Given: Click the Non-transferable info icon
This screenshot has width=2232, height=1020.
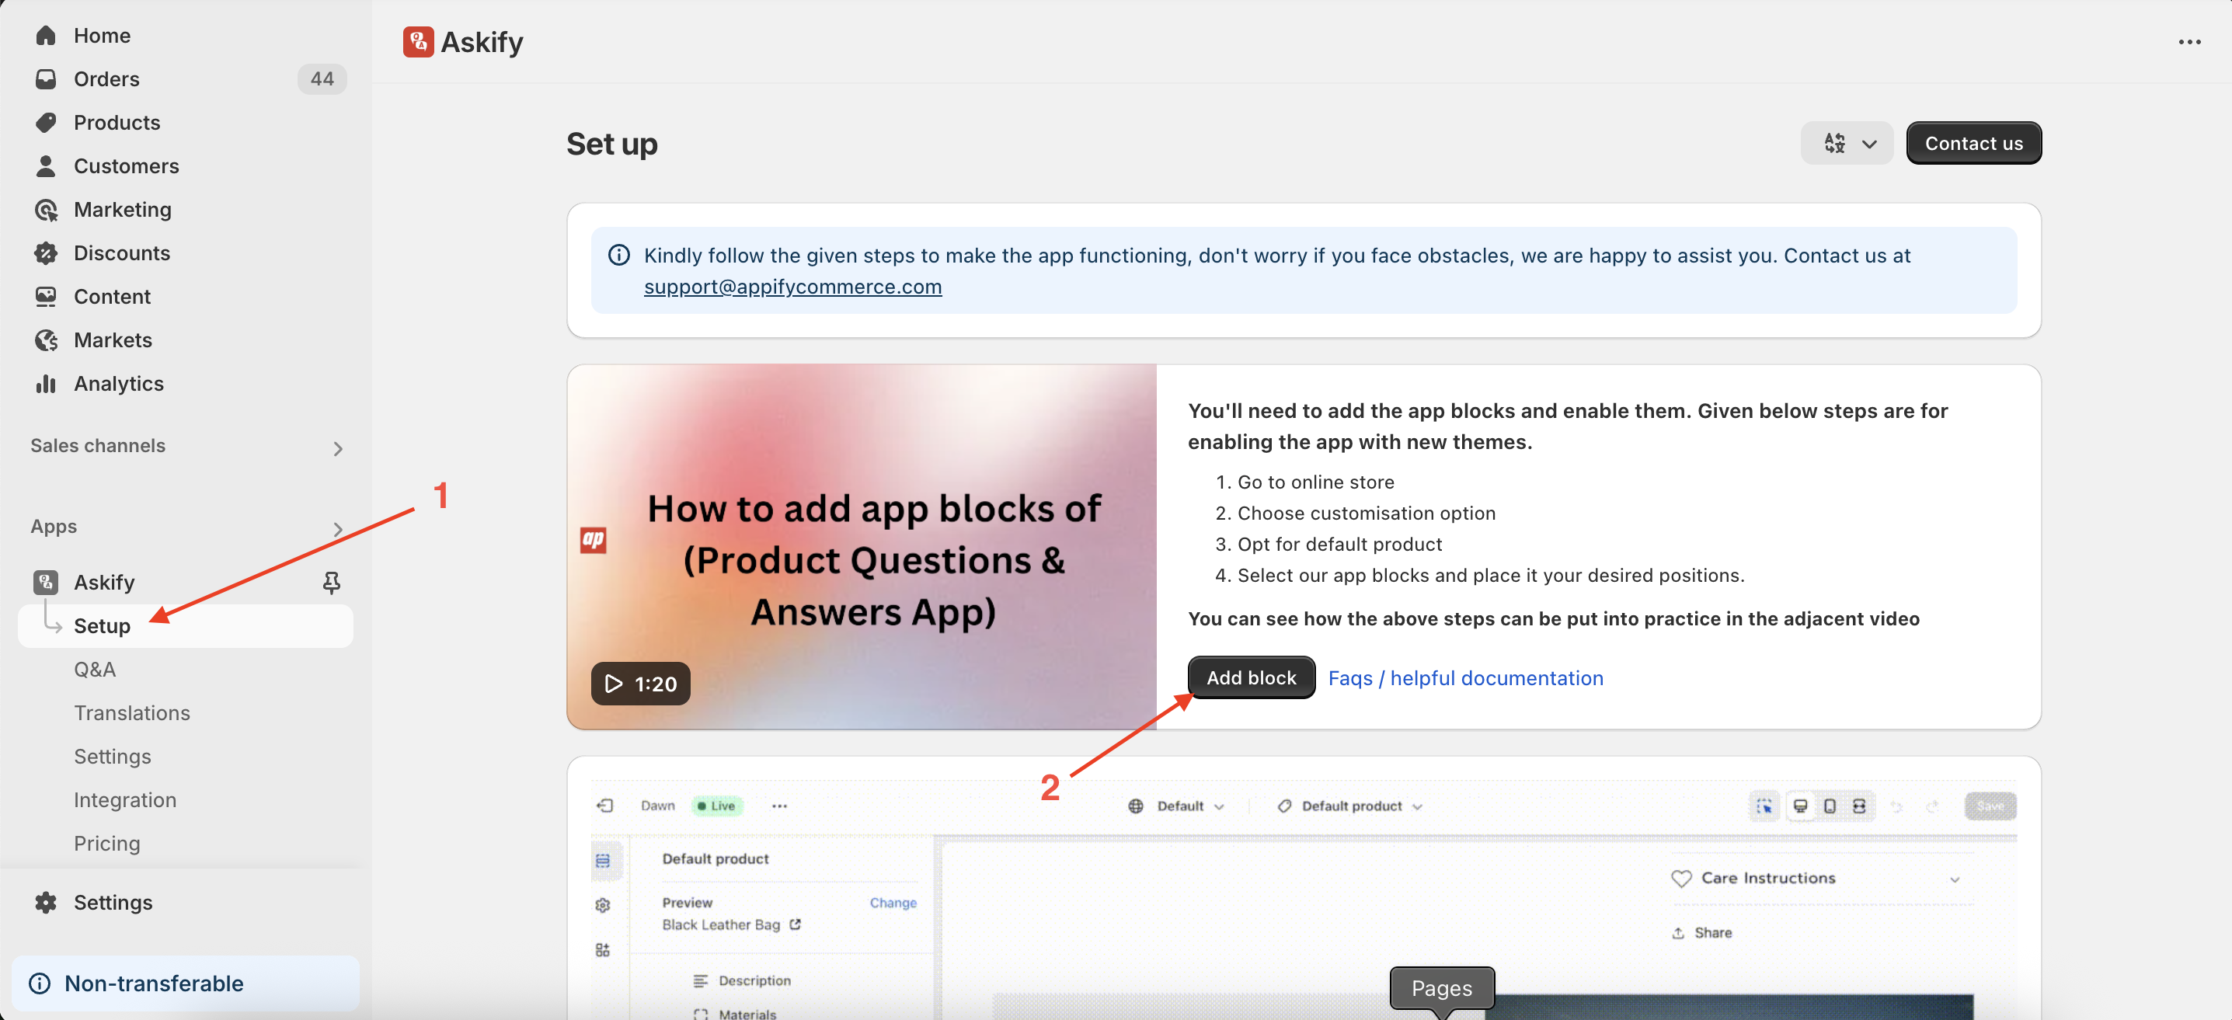Looking at the screenshot, I should click(x=40, y=983).
